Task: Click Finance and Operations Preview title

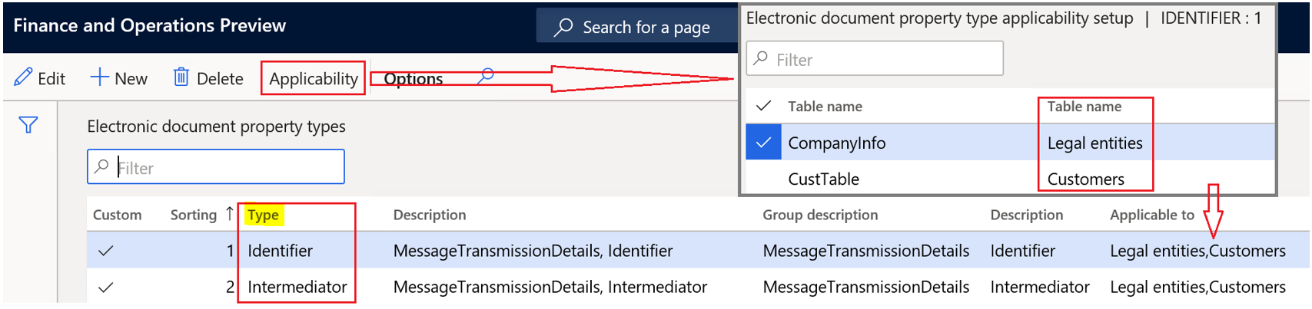Action: tap(149, 25)
